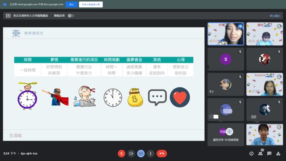286x161 pixels.
Task: Show the participants list icon
Action: click(x=261, y=154)
